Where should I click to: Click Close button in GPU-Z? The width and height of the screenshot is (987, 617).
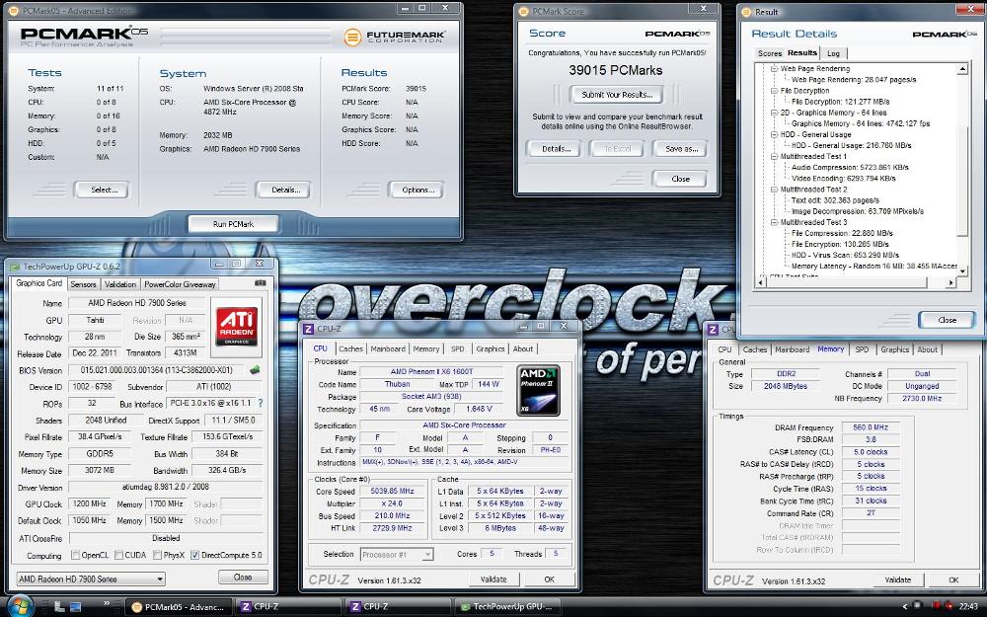(x=243, y=577)
